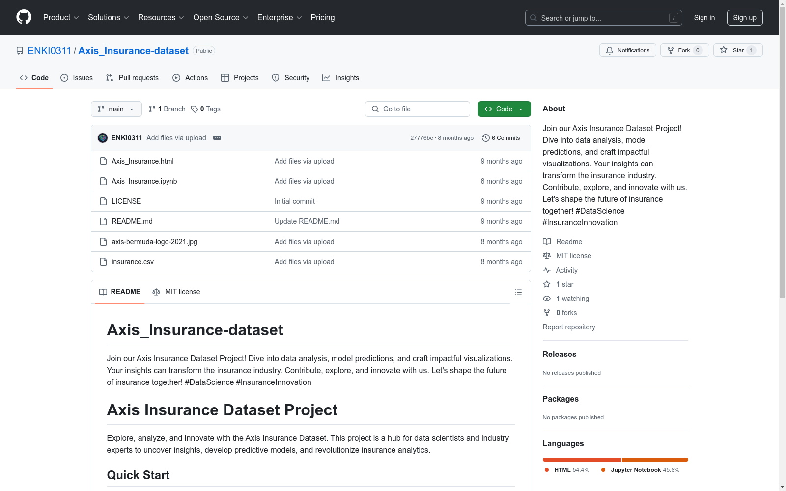Open the Releases heading link
Image resolution: width=786 pixels, height=491 pixels.
pos(560,354)
